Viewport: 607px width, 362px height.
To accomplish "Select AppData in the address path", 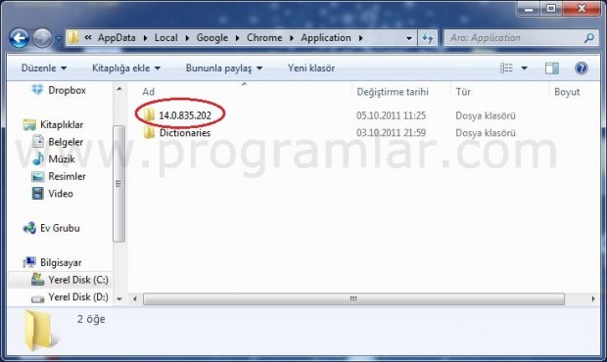I will pyautogui.click(x=117, y=37).
